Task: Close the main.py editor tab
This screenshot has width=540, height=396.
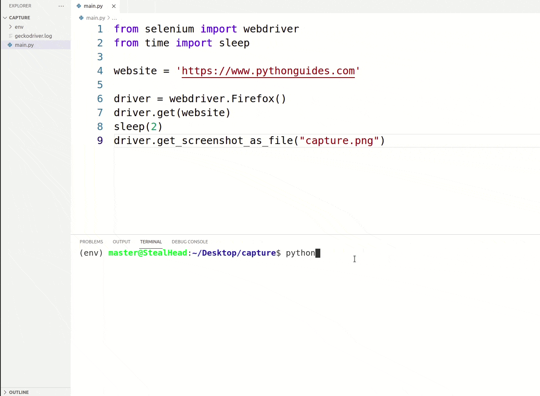Action: (114, 6)
